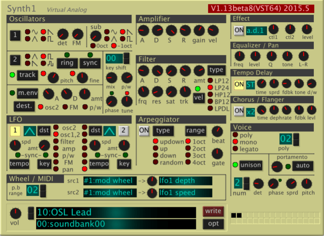Screen dimensions: 324x236
Task: Select sawtooth waveform for sub oscillator
Action: click(x=123, y=31)
